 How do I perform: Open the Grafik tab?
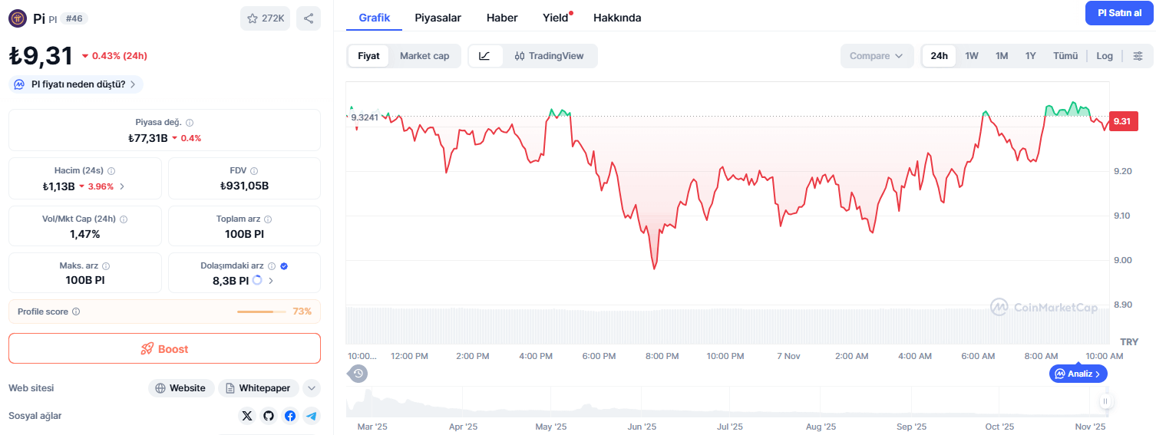(x=375, y=18)
